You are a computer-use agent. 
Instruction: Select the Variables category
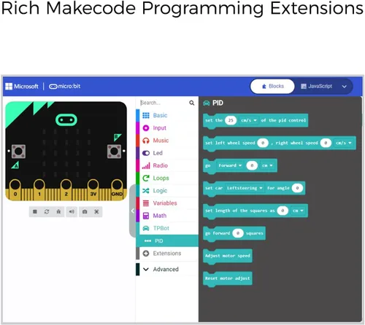[x=166, y=203]
